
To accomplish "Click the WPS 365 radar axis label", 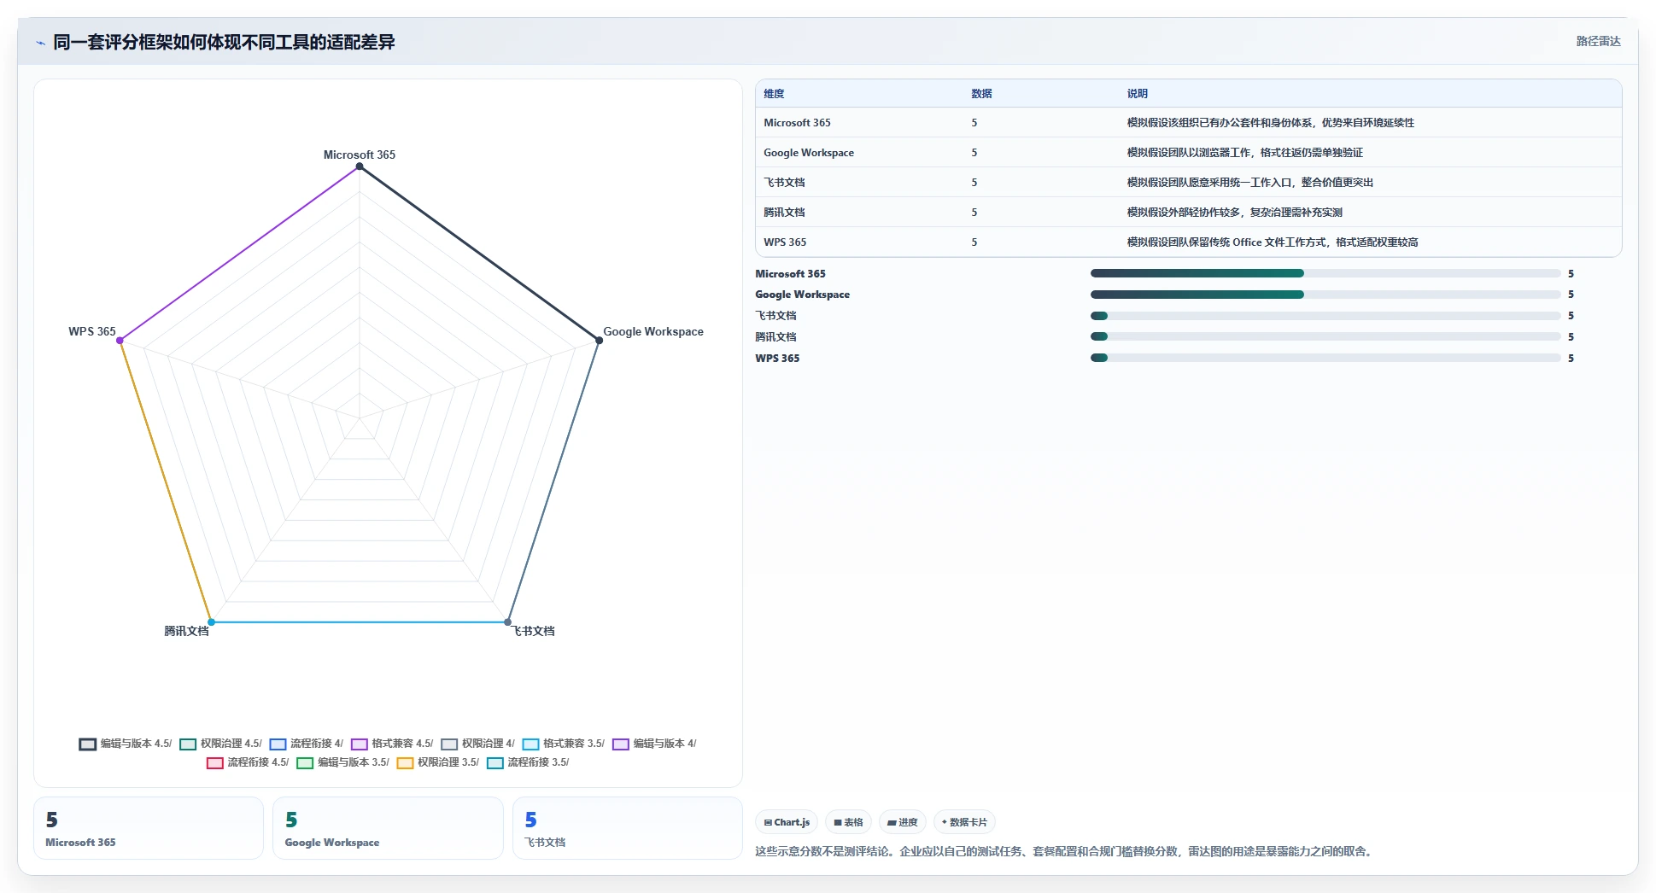I will [92, 331].
